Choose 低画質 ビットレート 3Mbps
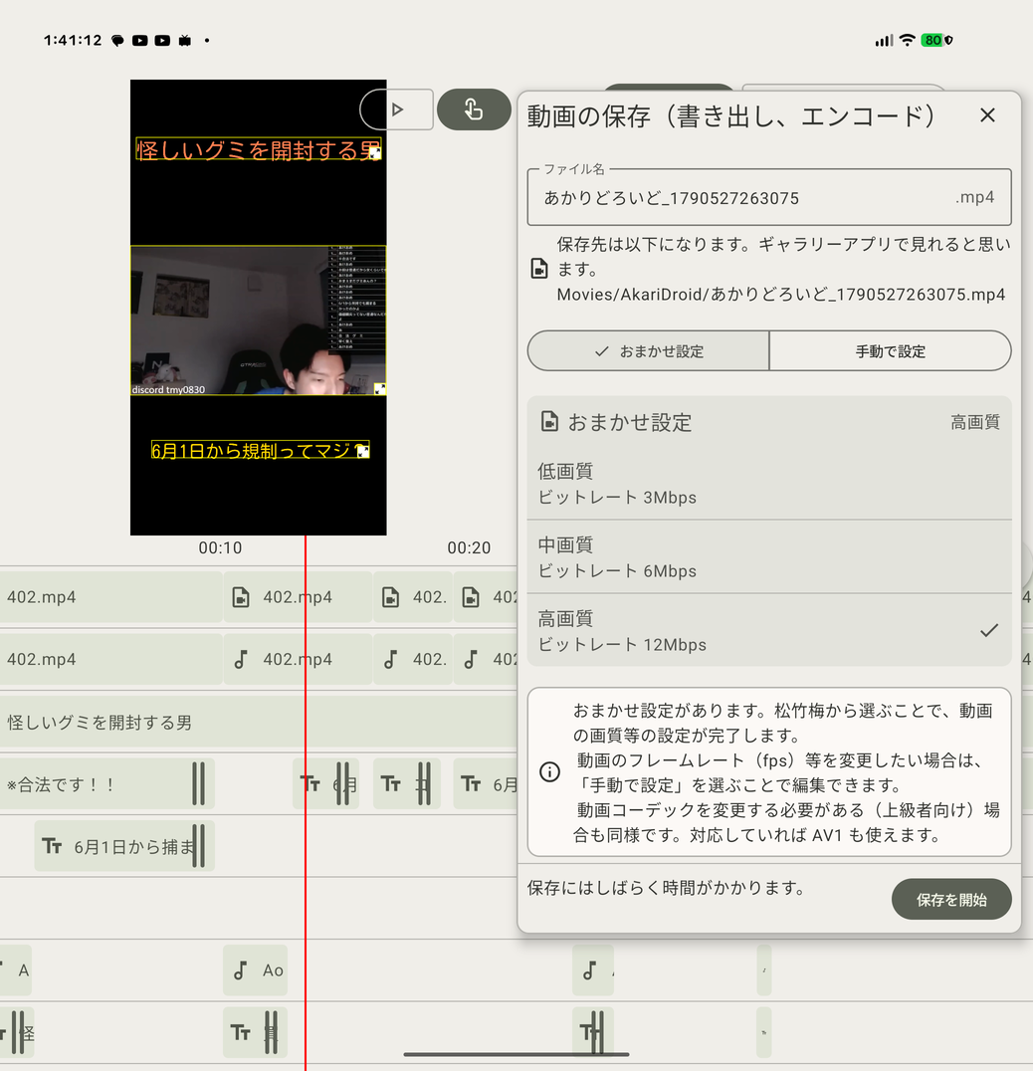Viewport: 1033px width, 1071px height. (768, 484)
